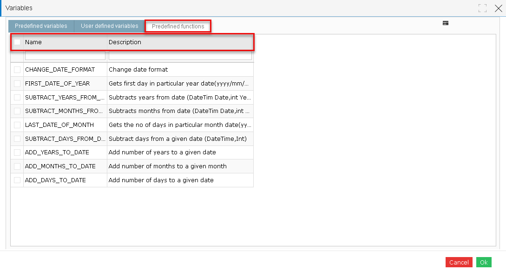Image resolution: width=506 pixels, height=271 pixels.
Task: Check the ADD_DAYS_TO_DATE checkbox
Action: click(x=17, y=180)
